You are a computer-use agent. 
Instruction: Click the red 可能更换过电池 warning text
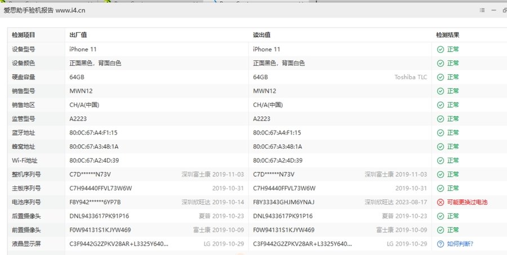(x=467, y=202)
